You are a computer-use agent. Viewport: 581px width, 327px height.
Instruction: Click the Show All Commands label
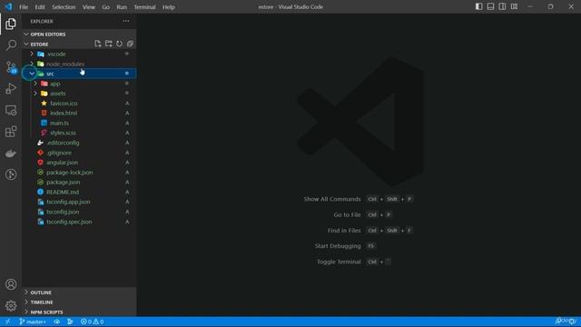(332, 199)
